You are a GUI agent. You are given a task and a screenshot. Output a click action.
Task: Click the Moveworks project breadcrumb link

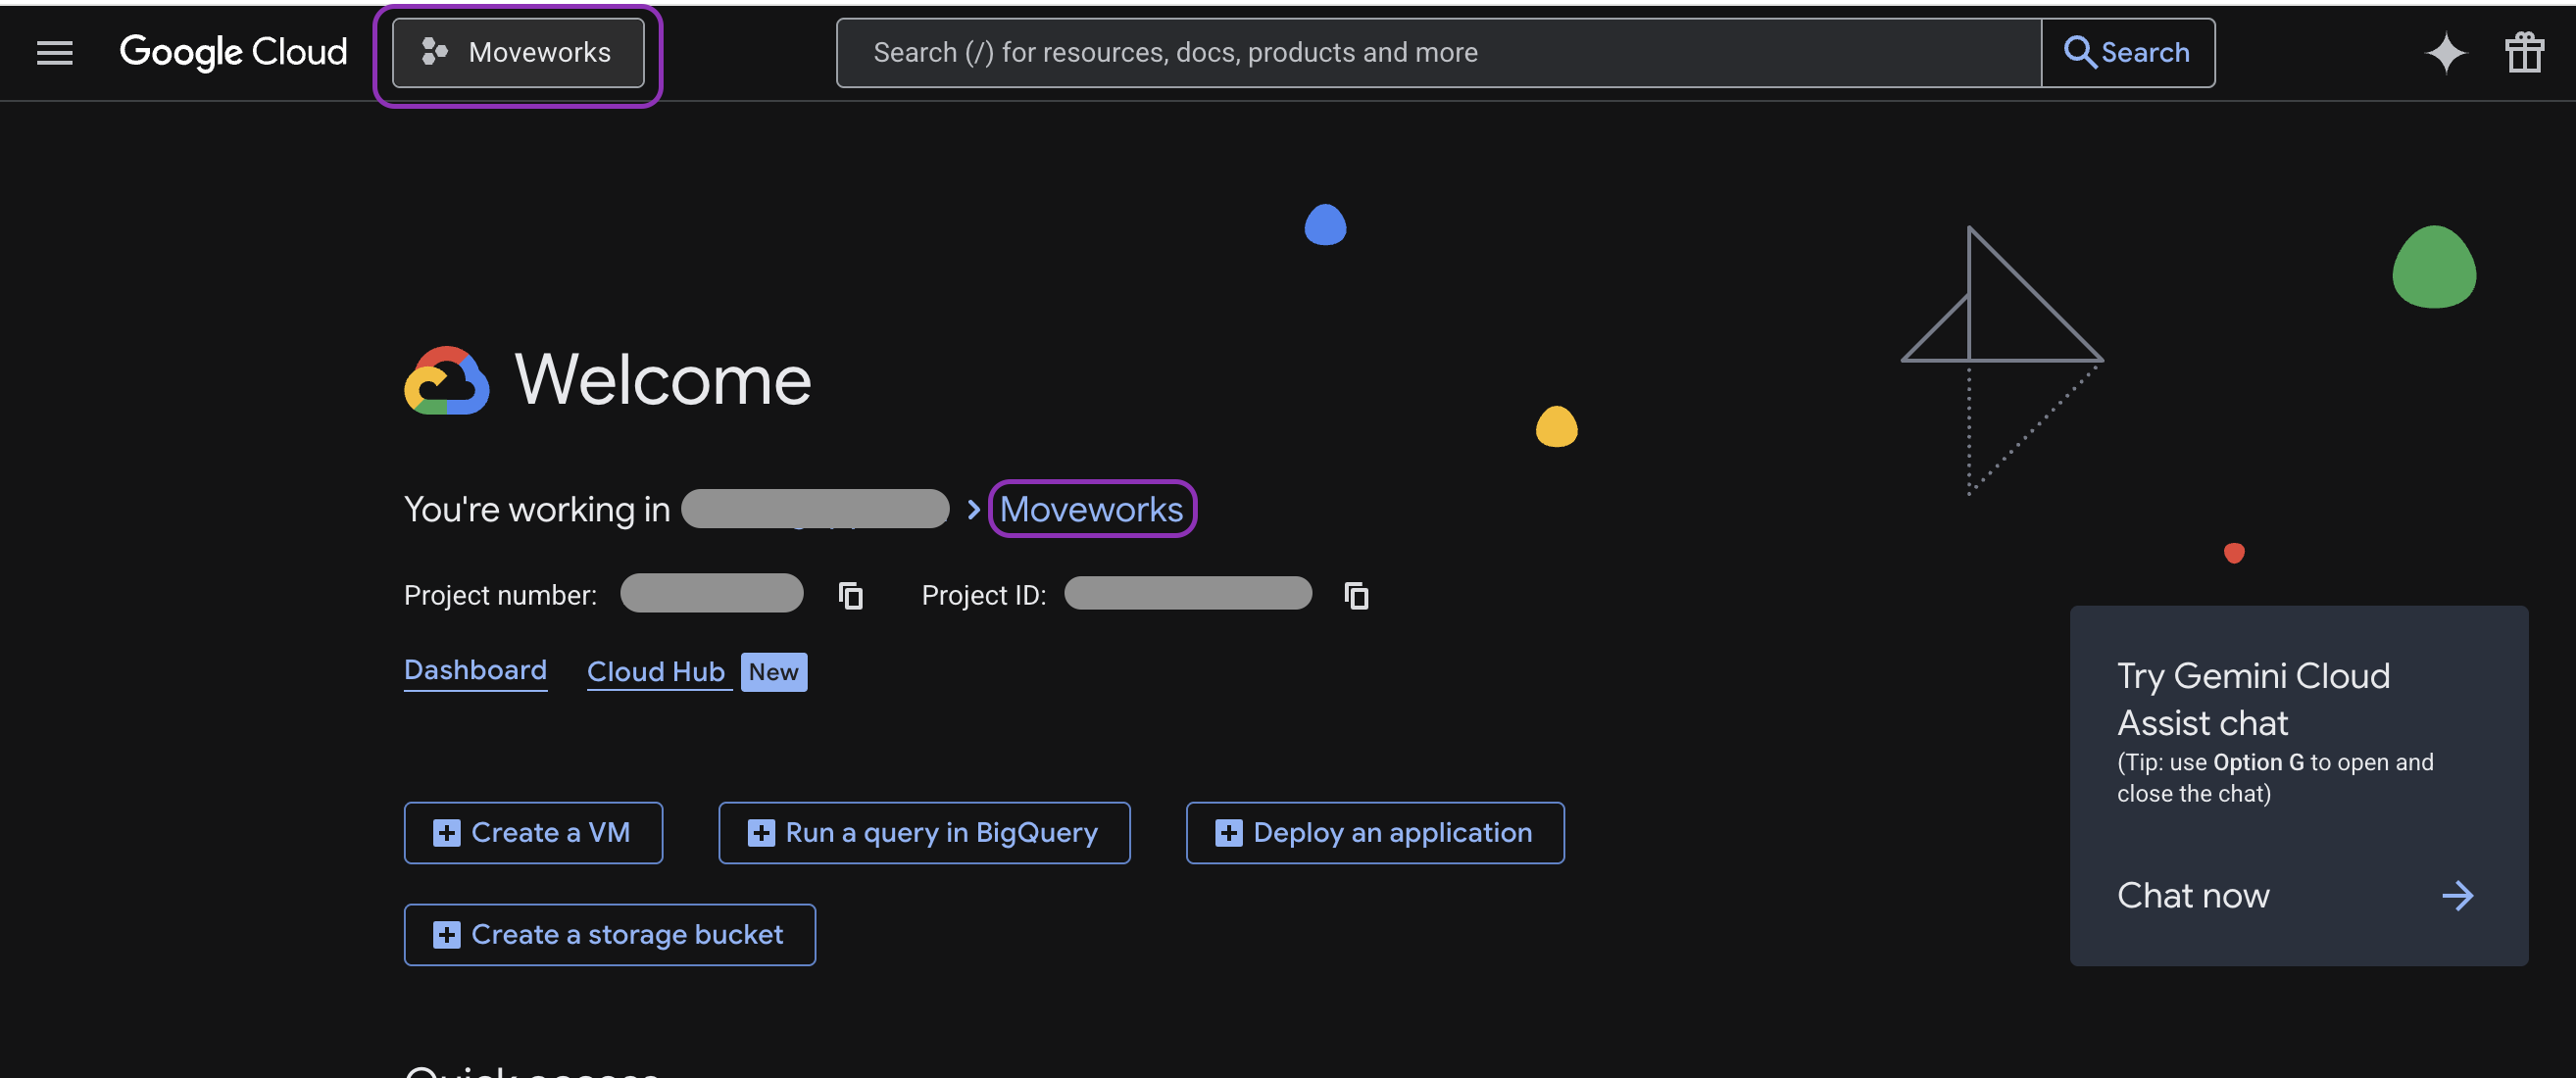(x=1091, y=509)
